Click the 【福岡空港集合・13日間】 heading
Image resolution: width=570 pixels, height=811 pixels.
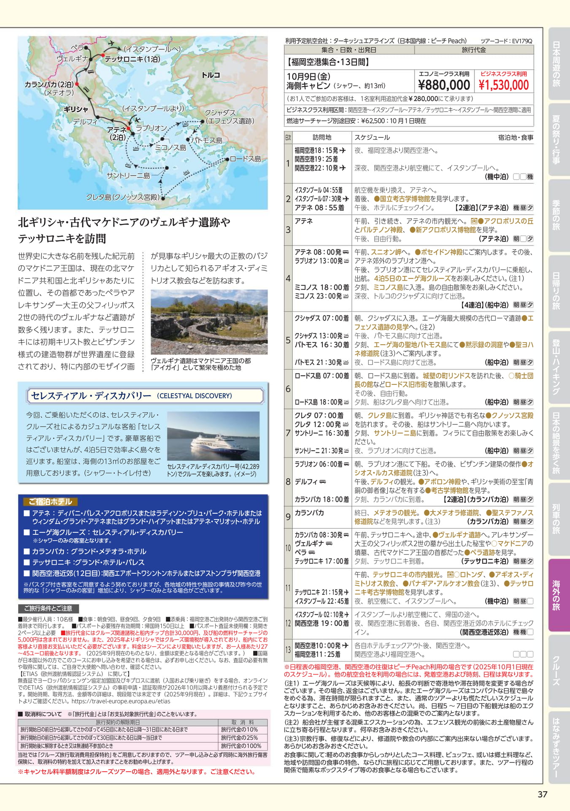tap(328, 63)
